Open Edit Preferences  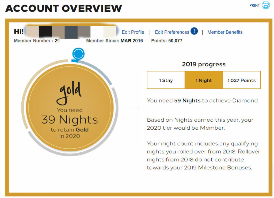[172, 32]
